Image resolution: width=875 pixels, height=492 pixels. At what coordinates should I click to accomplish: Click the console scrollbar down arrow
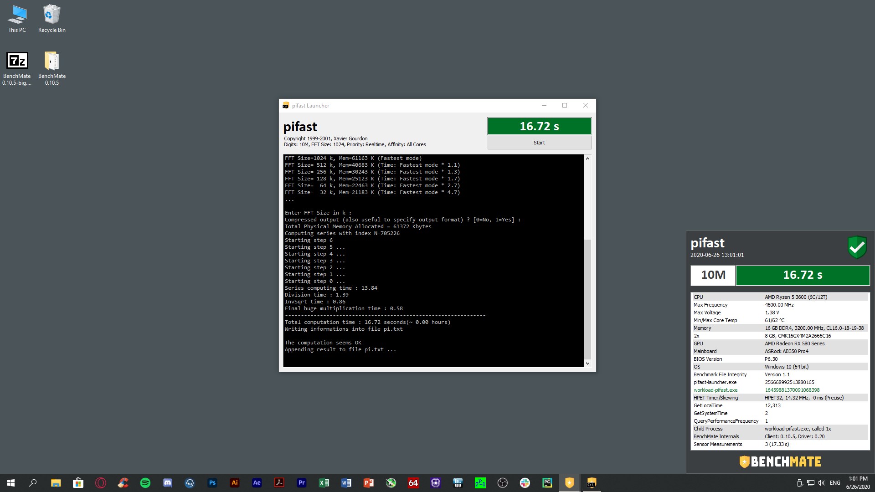587,363
